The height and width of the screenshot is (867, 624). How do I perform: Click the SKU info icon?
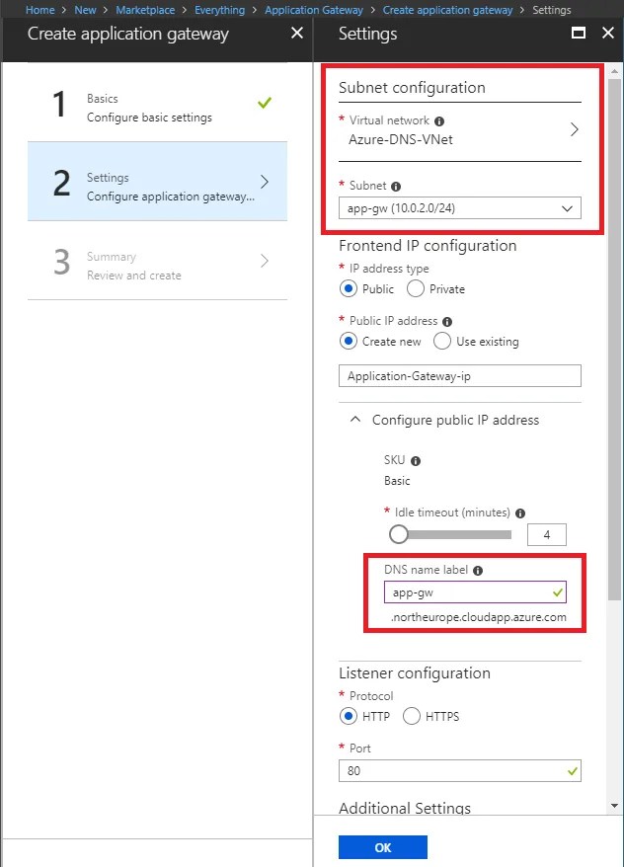[416, 460]
